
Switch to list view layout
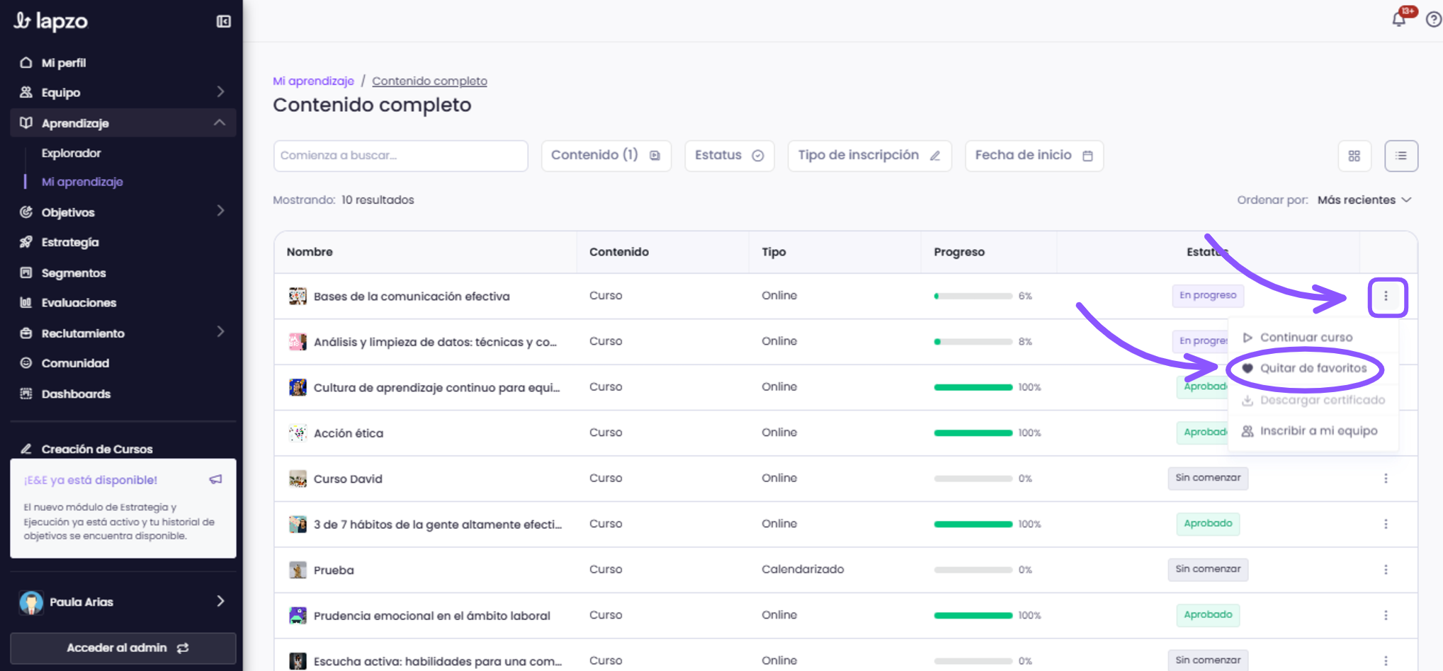point(1401,156)
